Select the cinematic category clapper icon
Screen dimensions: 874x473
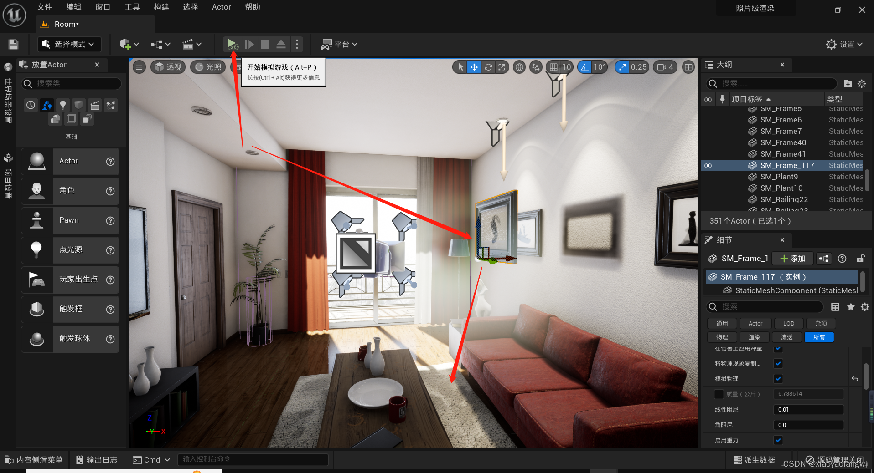(95, 105)
